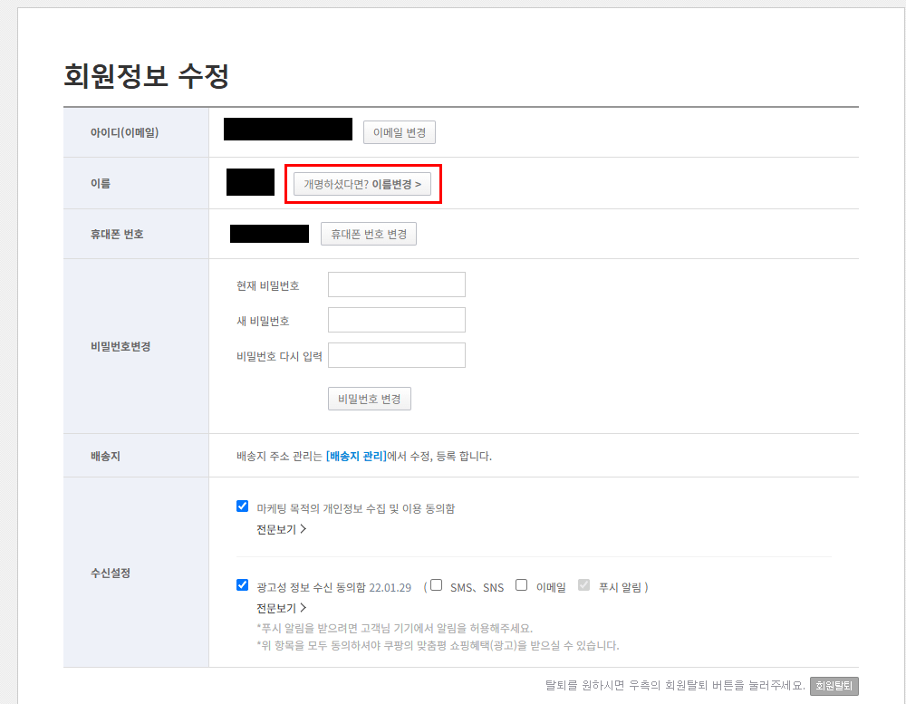Click the 이메일 변경 button
The width and height of the screenshot is (906, 704).
point(398,131)
